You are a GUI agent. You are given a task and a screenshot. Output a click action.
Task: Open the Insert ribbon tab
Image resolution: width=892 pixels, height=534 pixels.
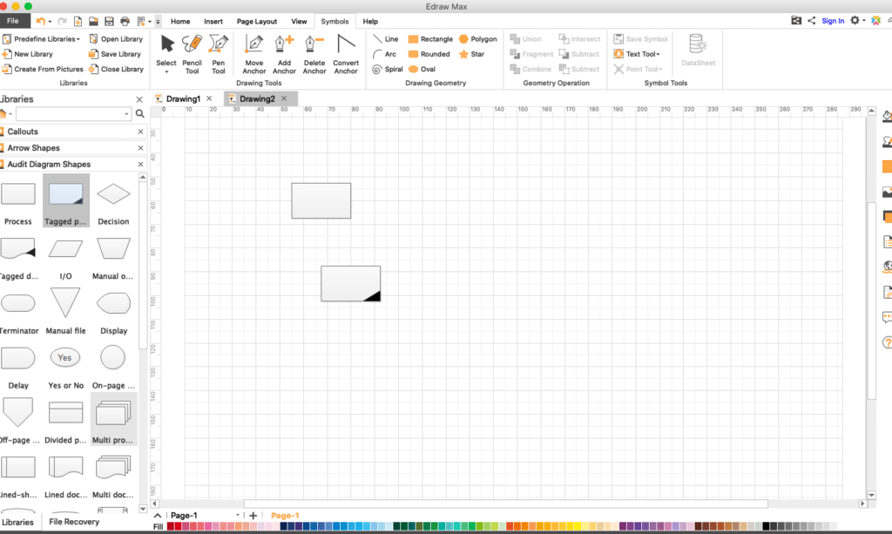pyautogui.click(x=213, y=21)
